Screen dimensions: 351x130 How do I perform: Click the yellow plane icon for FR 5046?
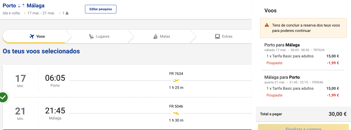(176, 113)
